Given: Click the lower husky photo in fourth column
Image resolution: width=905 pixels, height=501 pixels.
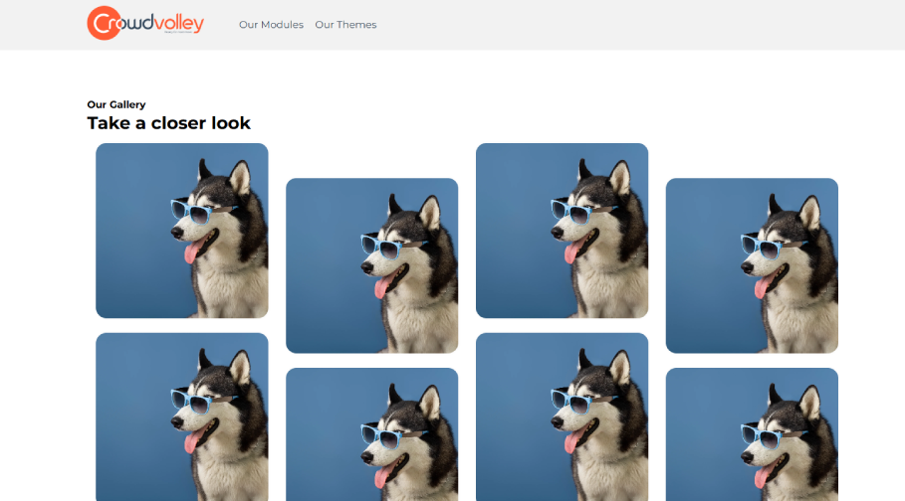Looking at the screenshot, I should point(752,434).
